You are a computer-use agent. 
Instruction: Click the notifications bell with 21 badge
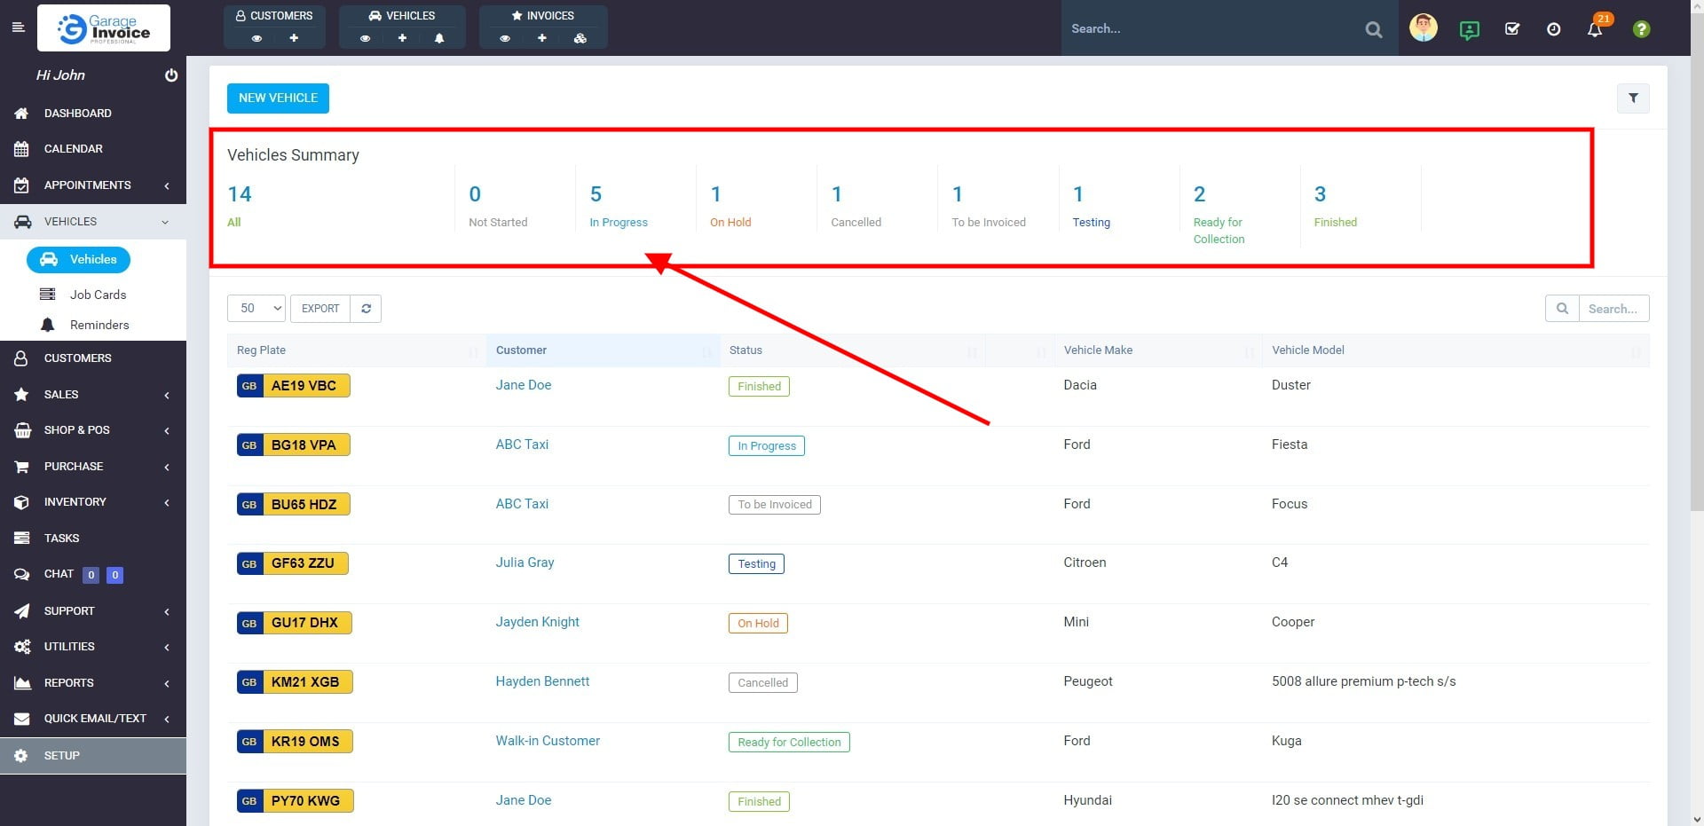(x=1595, y=29)
